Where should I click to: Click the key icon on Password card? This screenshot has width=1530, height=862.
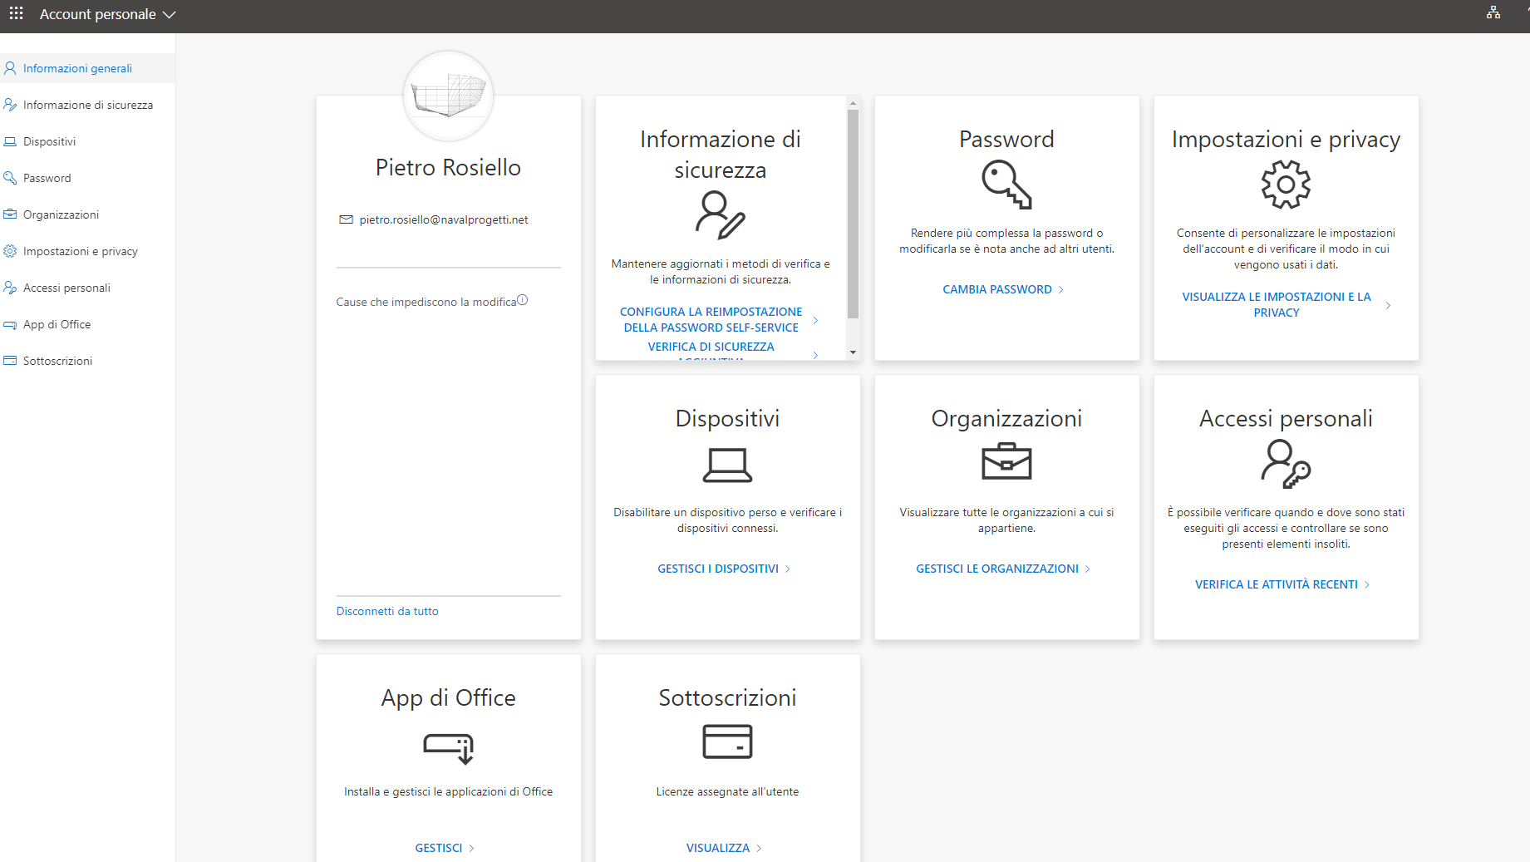(x=1006, y=185)
